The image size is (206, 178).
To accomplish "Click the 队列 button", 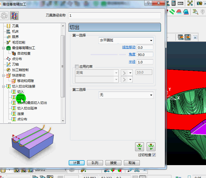I will 95,163.
